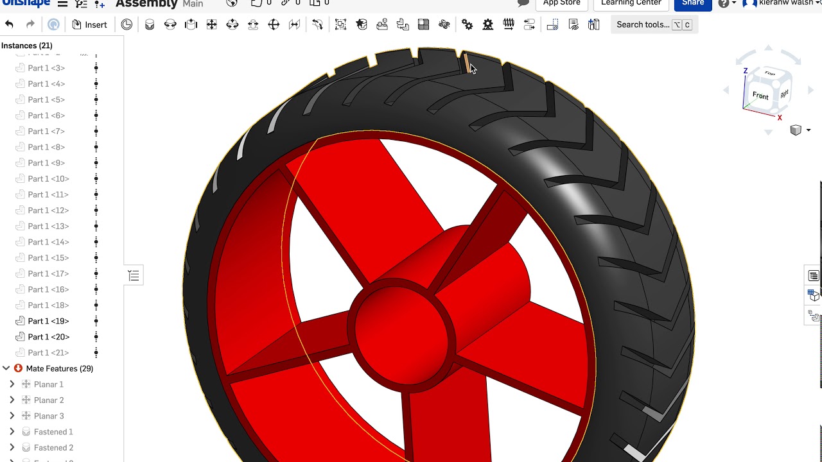Rotate view with the arrow left of cube
The height and width of the screenshot is (462, 822).
[x=727, y=90]
